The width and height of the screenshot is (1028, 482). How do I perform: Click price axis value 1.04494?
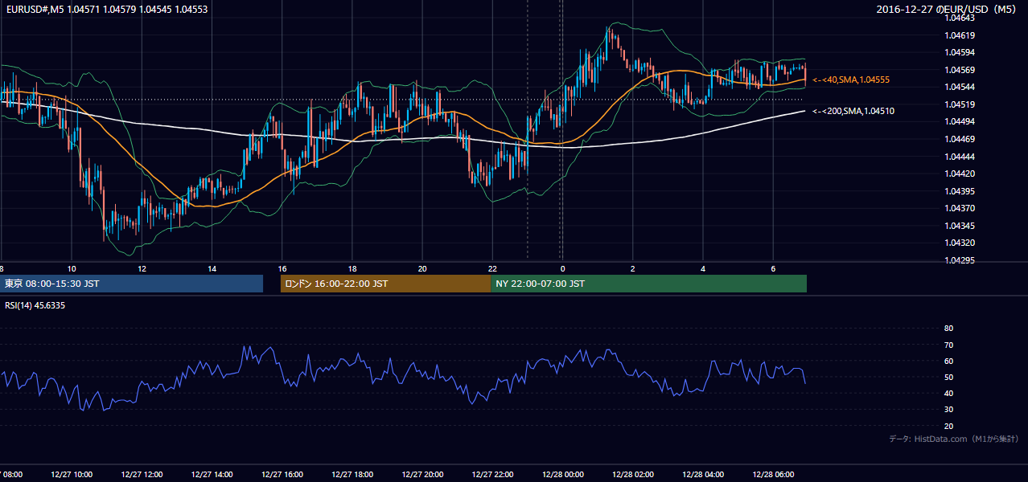click(960, 121)
